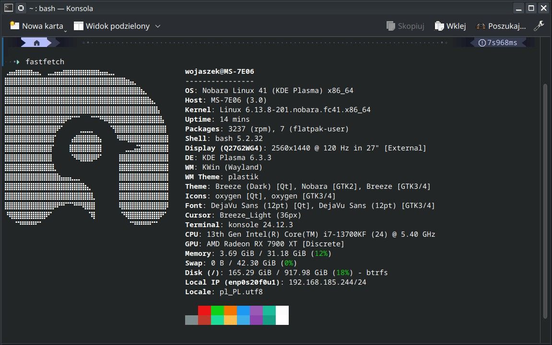Click the CPU text "i7-13700KF"
552x345 pixels.
point(345,234)
